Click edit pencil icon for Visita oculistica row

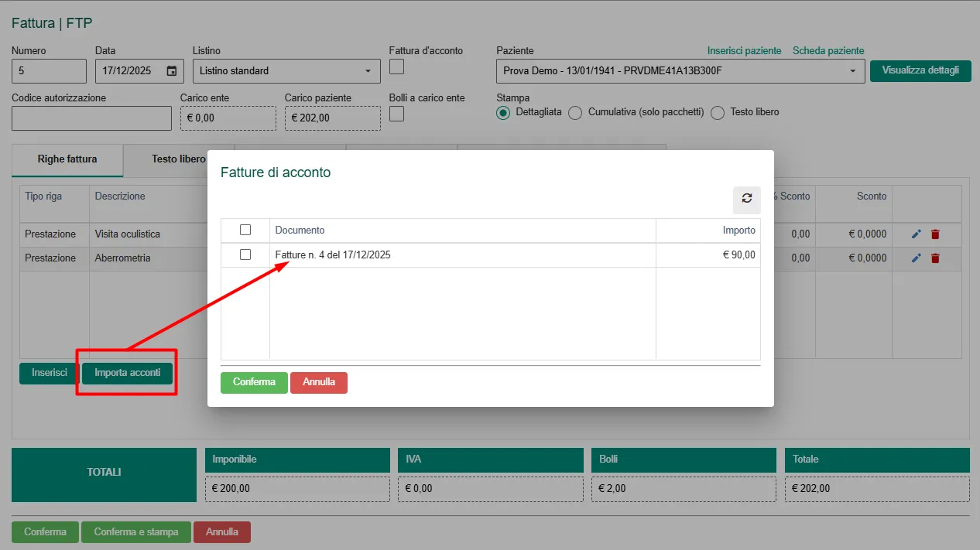click(917, 234)
